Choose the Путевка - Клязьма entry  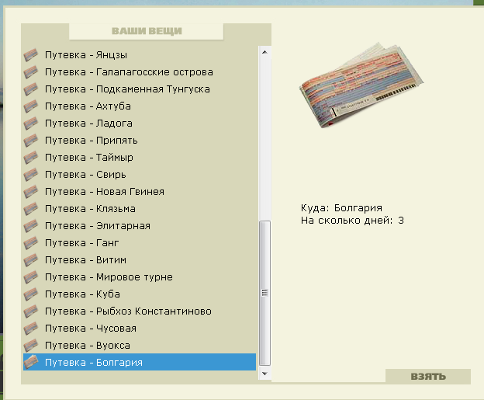140,209
